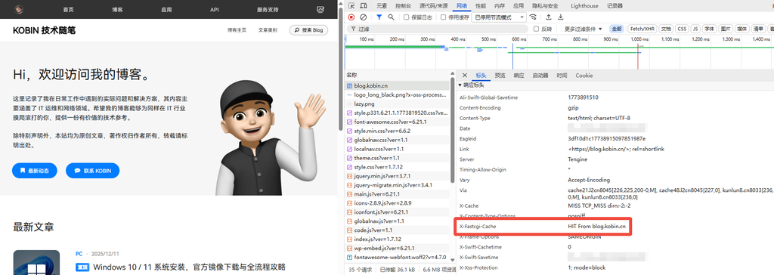Switch to the 元素 DevTools tab

point(382,6)
